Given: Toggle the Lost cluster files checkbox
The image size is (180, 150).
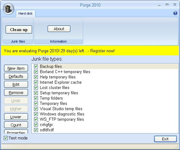Looking at the screenshot, I should (x=36, y=87).
